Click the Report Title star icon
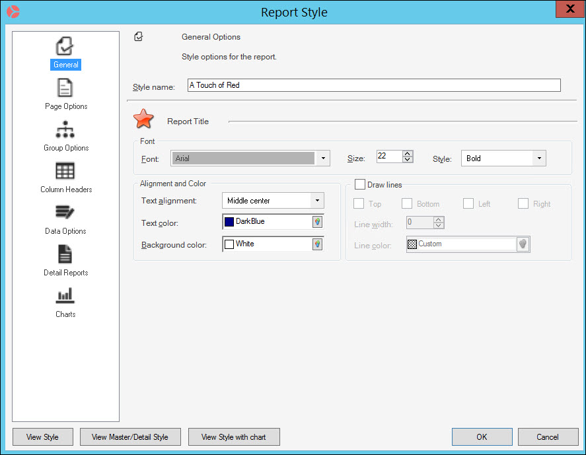Screen dimensions: 586x455 143,119
